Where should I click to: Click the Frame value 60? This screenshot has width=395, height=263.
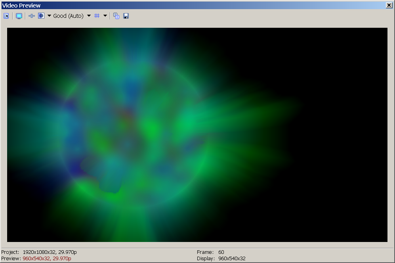pos(221,252)
